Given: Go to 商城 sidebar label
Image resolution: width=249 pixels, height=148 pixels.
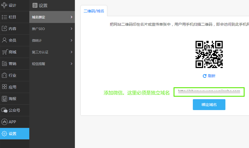Looking at the screenshot, I should click(12, 52).
